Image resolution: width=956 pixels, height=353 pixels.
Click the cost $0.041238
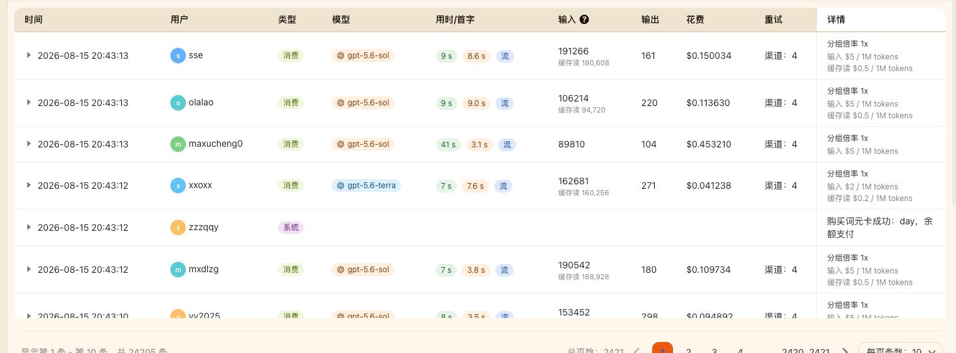click(709, 186)
